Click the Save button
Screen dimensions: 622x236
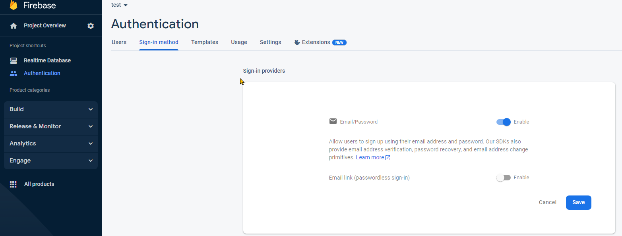point(579,203)
